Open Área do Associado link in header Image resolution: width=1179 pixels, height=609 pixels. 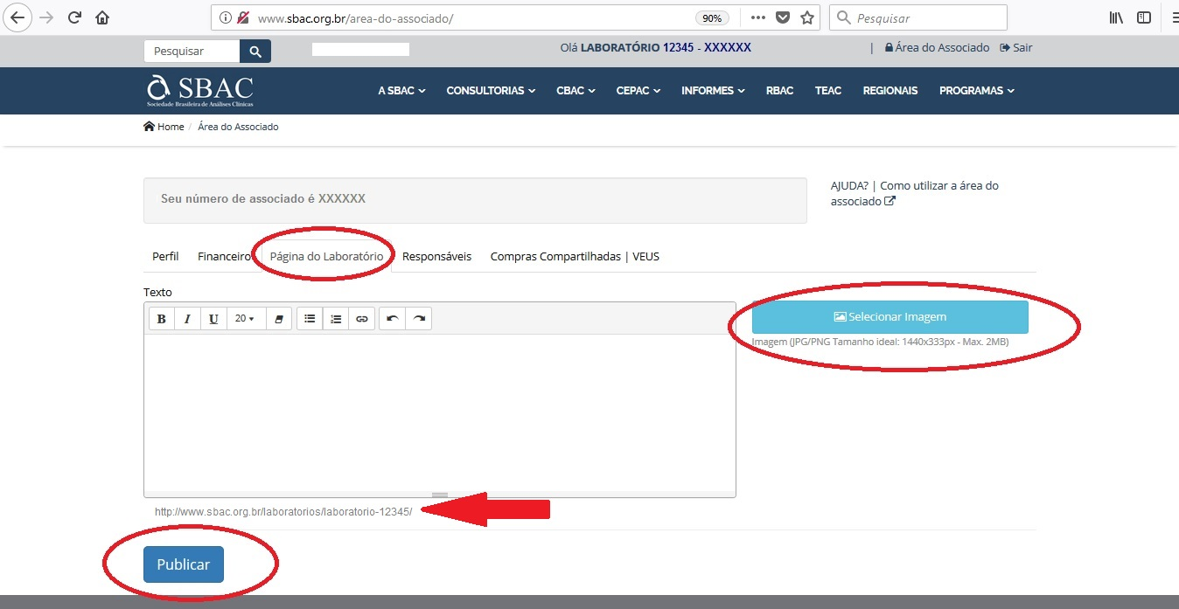937,47
